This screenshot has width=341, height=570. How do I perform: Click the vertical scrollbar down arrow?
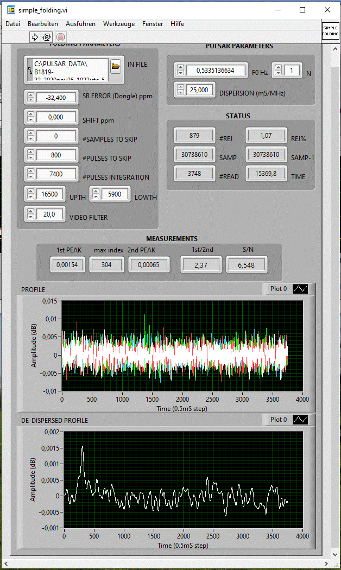click(335, 555)
